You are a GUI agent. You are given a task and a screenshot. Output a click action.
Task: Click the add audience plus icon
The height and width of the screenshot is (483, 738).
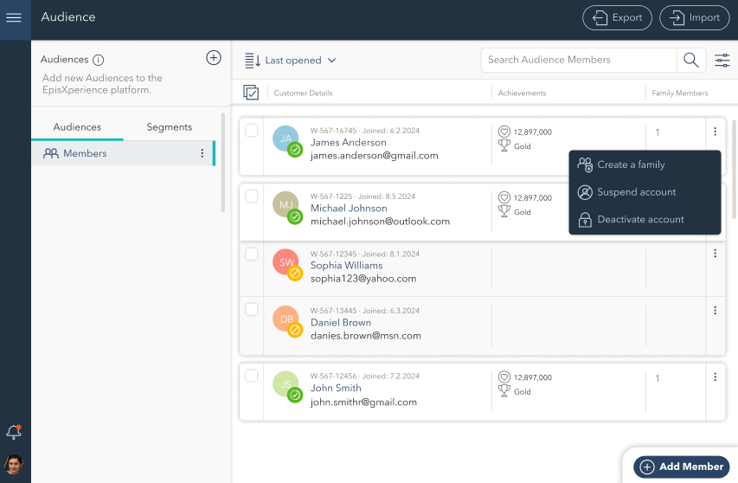pyautogui.click(x=214, y=58)
